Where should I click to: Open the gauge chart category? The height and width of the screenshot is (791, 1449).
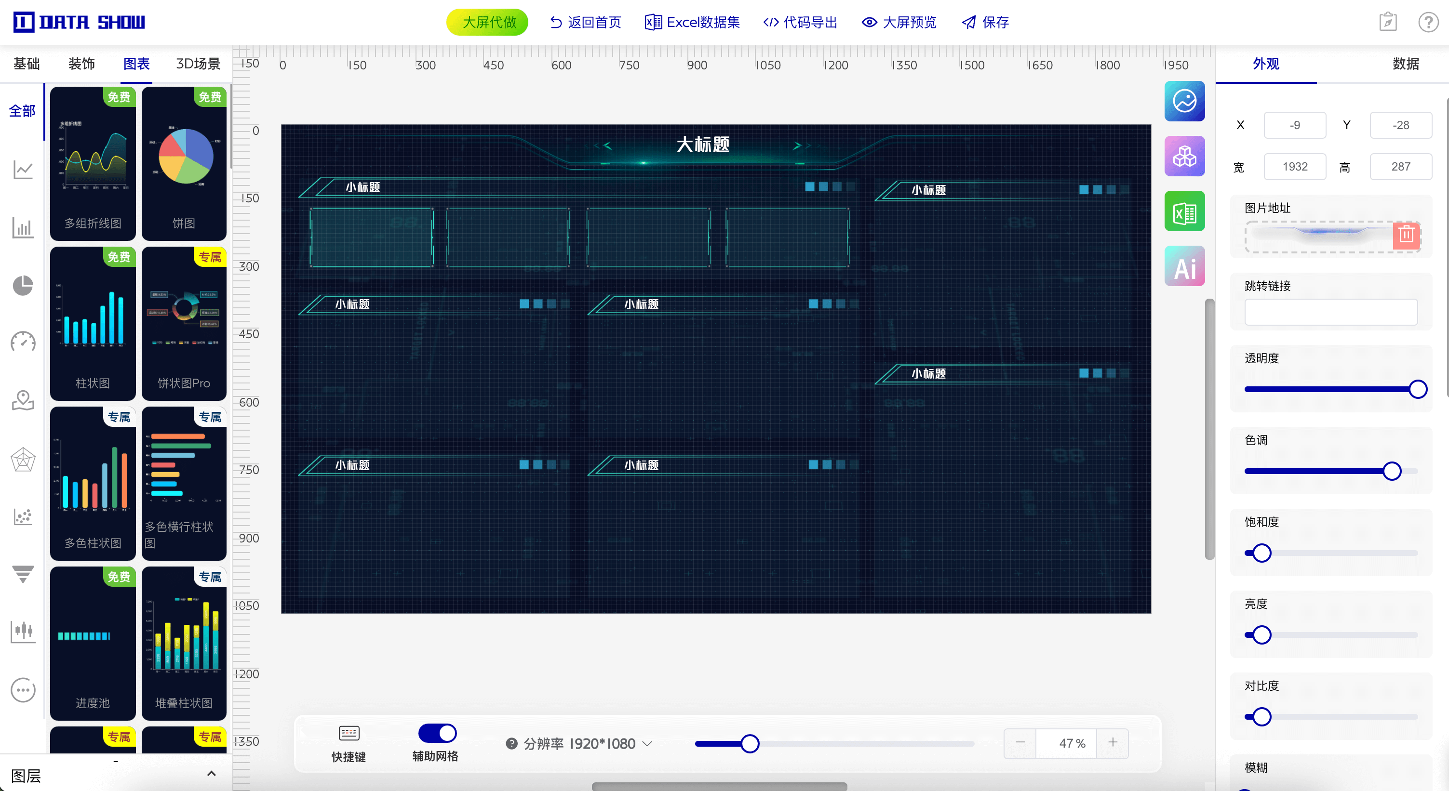click(x=23, y=341)
